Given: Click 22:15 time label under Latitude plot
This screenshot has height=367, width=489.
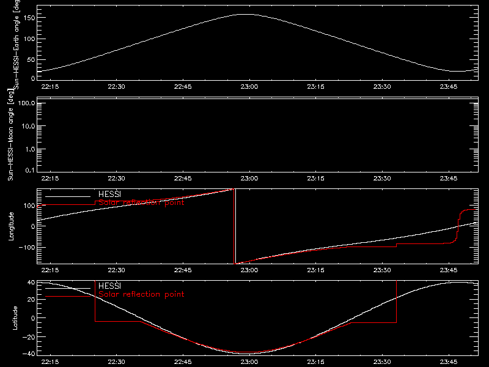Looking at the screenshot, I should 50,362.
